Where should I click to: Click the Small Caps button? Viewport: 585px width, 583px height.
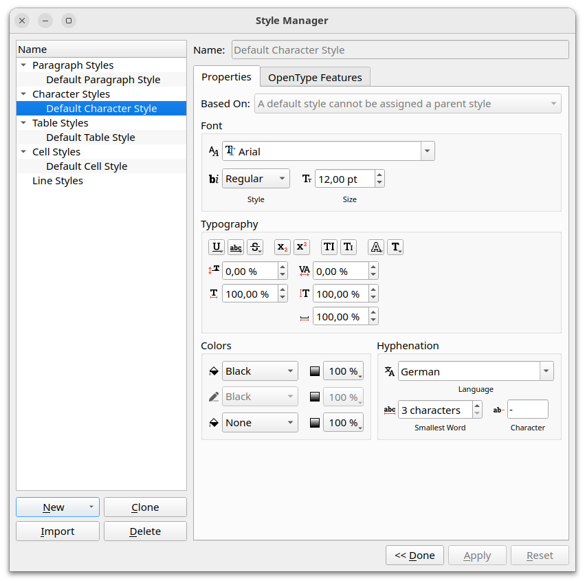click(x=349, y=247)
